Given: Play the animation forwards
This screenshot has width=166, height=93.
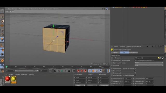Looking at the screenshot, I should click(x=62, y=71).
